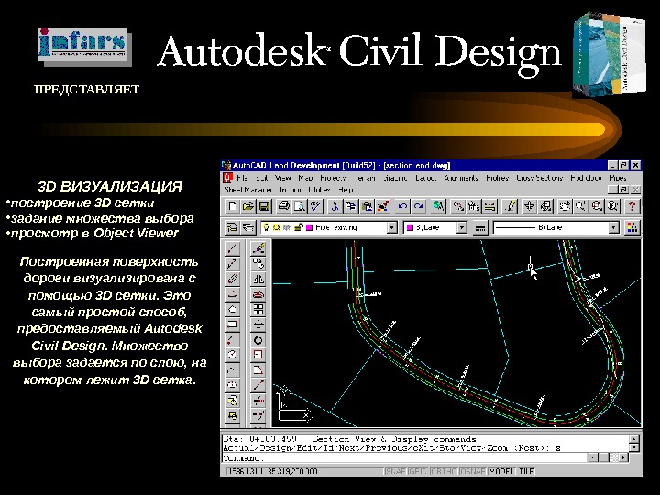This screenshot has width=660, height=495.
Task: Open the Cross Sections menu
Action: (539, 178)
